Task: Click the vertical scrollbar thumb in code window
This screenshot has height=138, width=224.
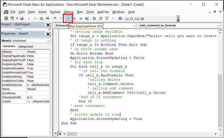Action: [220, 101]
